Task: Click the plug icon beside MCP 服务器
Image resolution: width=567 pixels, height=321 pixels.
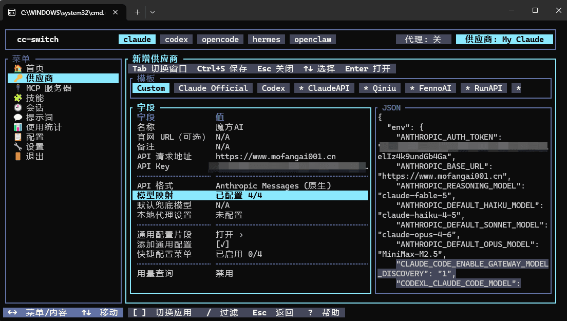Action: pos(17,88)
